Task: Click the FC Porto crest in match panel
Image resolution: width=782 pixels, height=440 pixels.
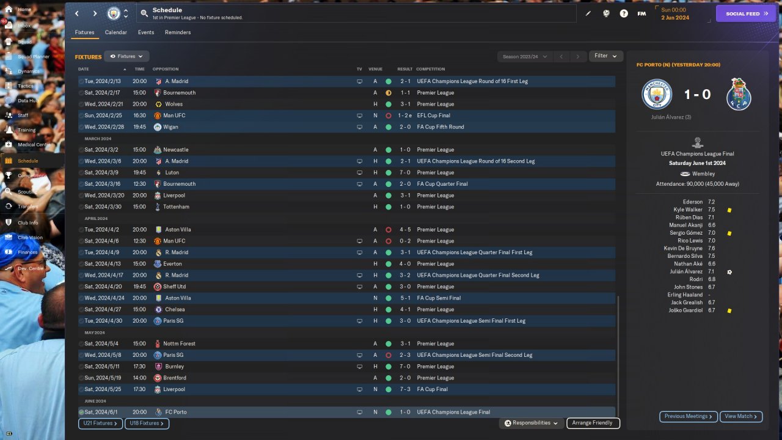Action: [x=740, y=94]
